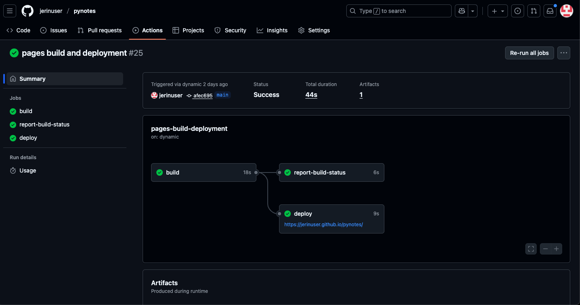Screen dimensions: 580x305
Task: Open the issues shortcut icon in header
Action: pos(517,11)
